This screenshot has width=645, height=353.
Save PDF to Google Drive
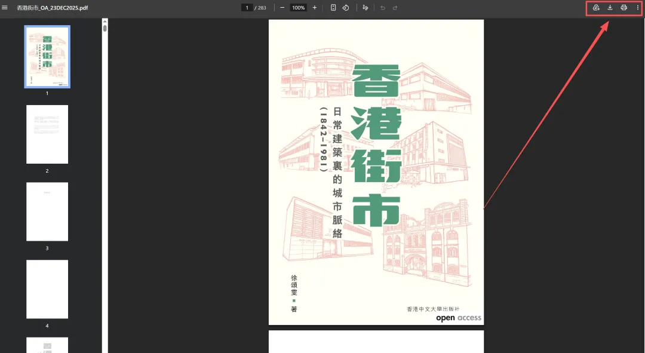pos(596,7)
